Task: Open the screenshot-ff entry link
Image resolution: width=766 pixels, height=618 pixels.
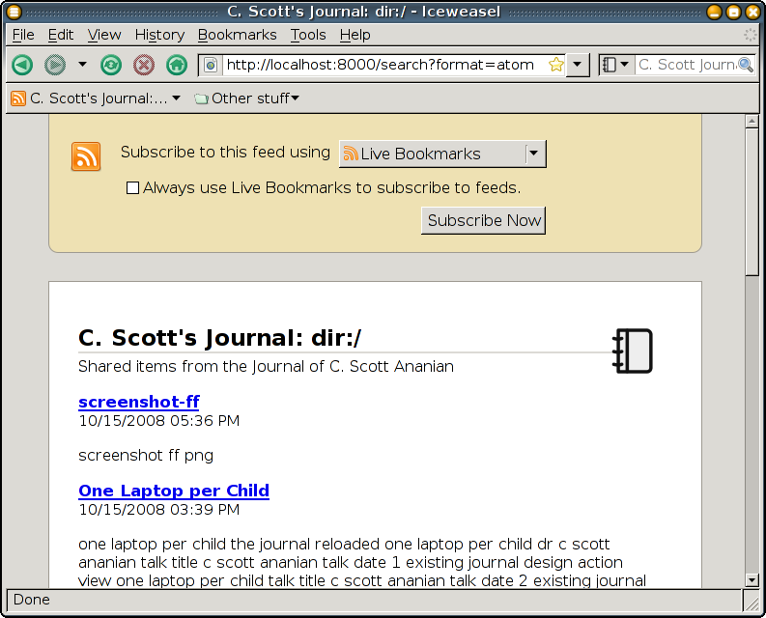Action: pyautogui.click(x=138, y=402)
